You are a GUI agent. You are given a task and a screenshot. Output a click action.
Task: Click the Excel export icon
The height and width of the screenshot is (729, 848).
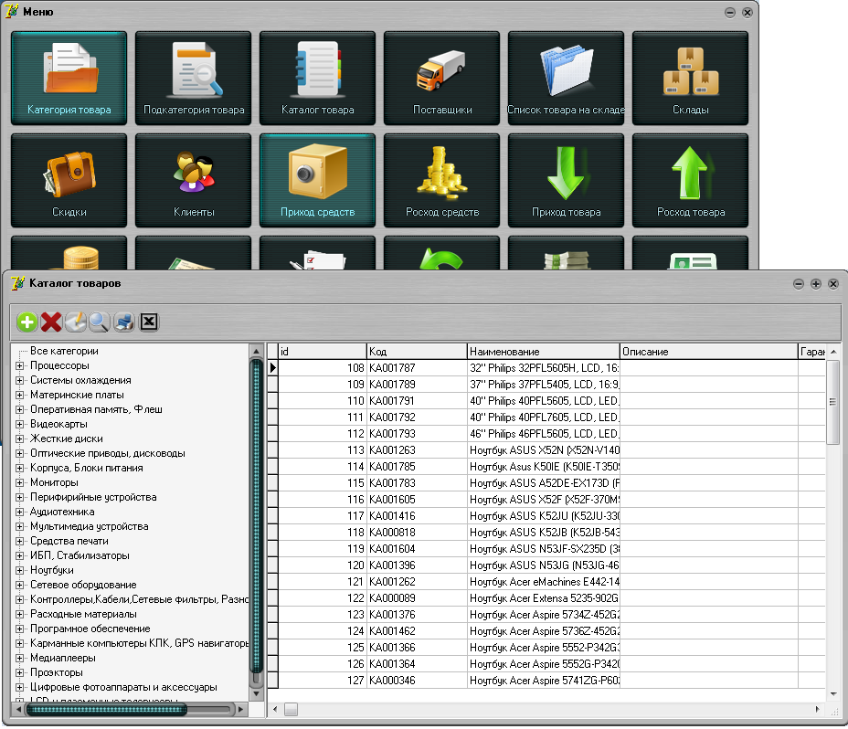pyautogui.click(x=149, y=322)
